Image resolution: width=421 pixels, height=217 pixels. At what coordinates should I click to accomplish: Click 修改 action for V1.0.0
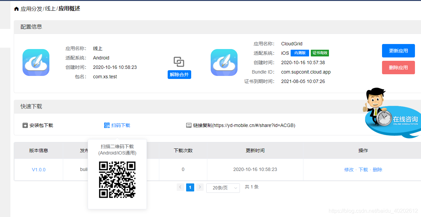[x=349, y=170]
